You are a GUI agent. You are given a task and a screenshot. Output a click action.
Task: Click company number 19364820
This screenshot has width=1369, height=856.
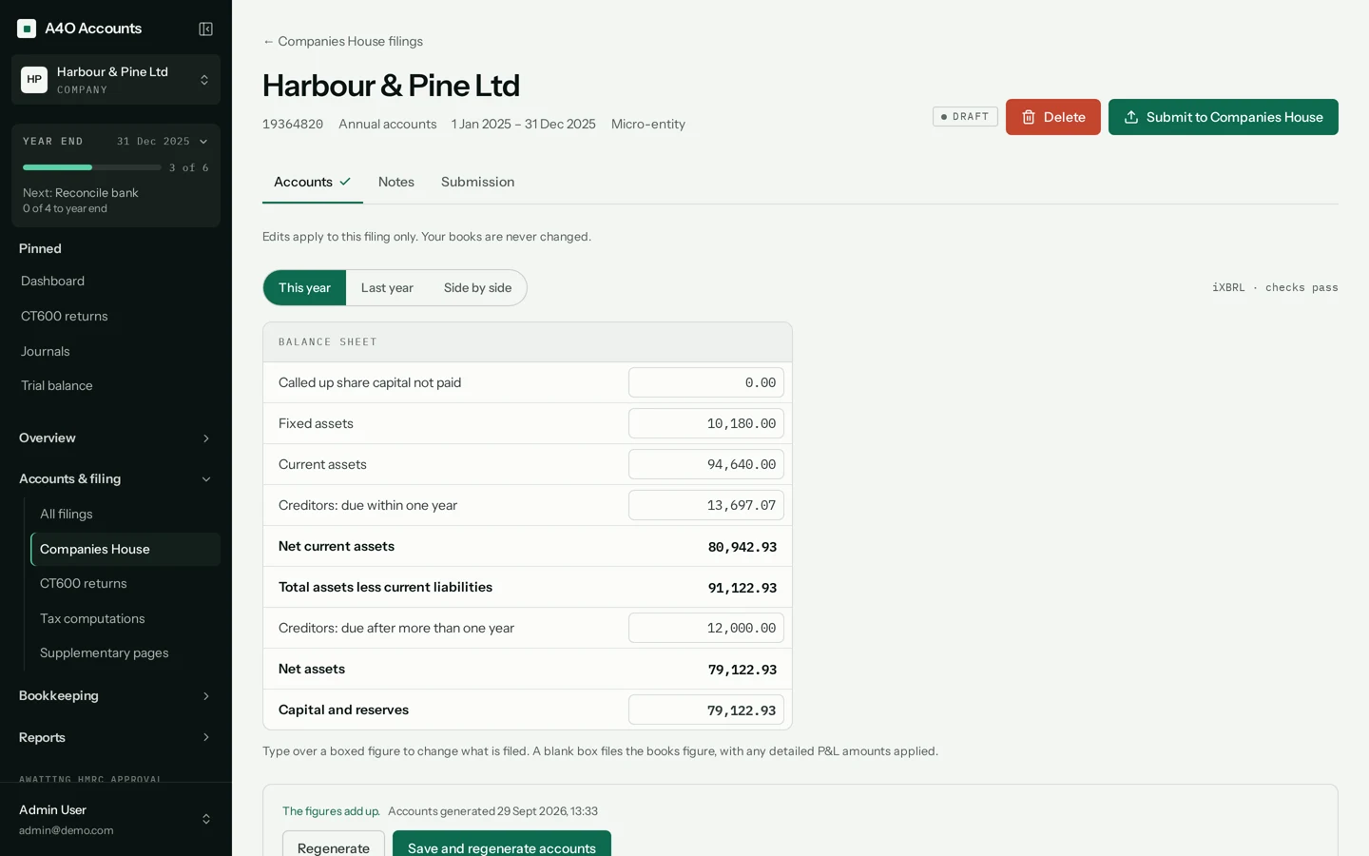coord(293,125)
